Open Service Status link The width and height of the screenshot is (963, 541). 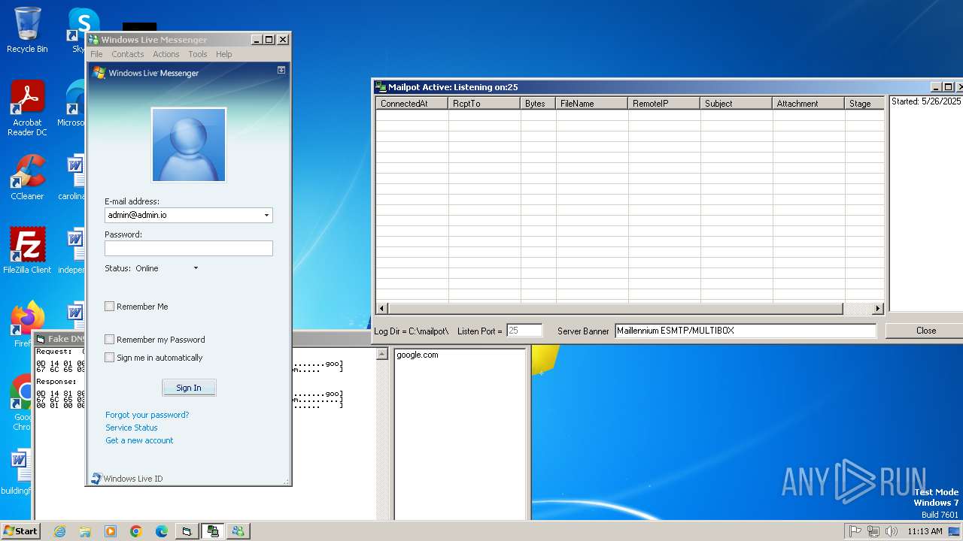tap(132, 428)
